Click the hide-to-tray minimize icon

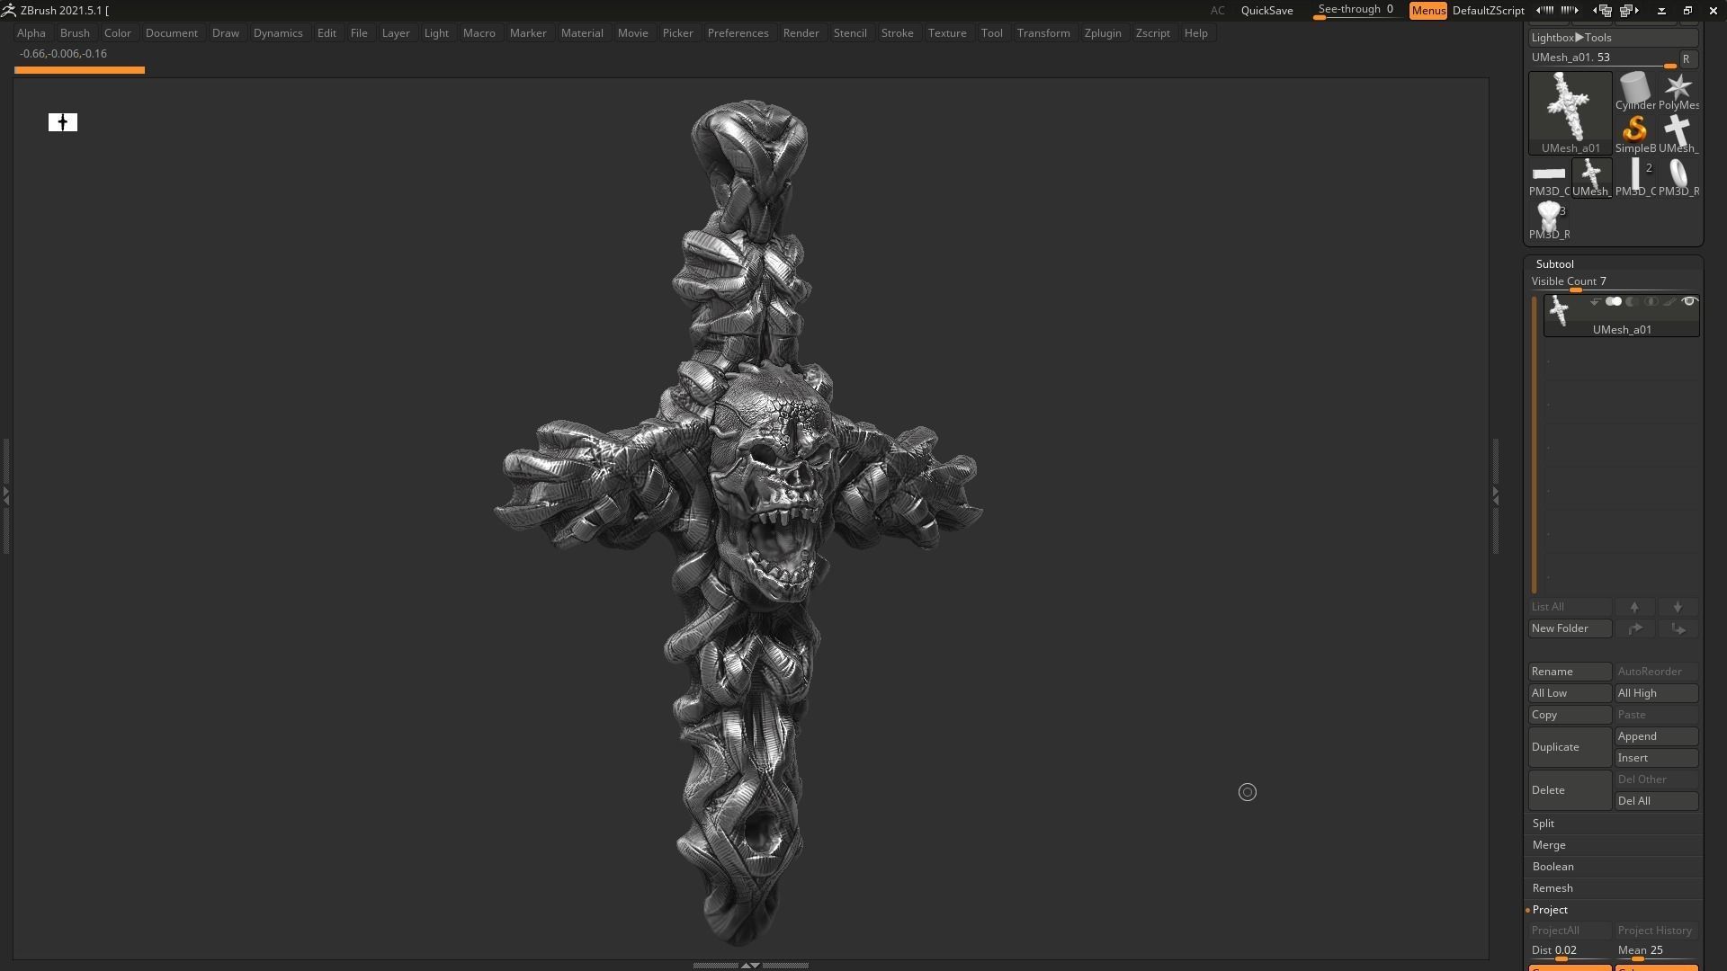click(x=1661, y=11)
